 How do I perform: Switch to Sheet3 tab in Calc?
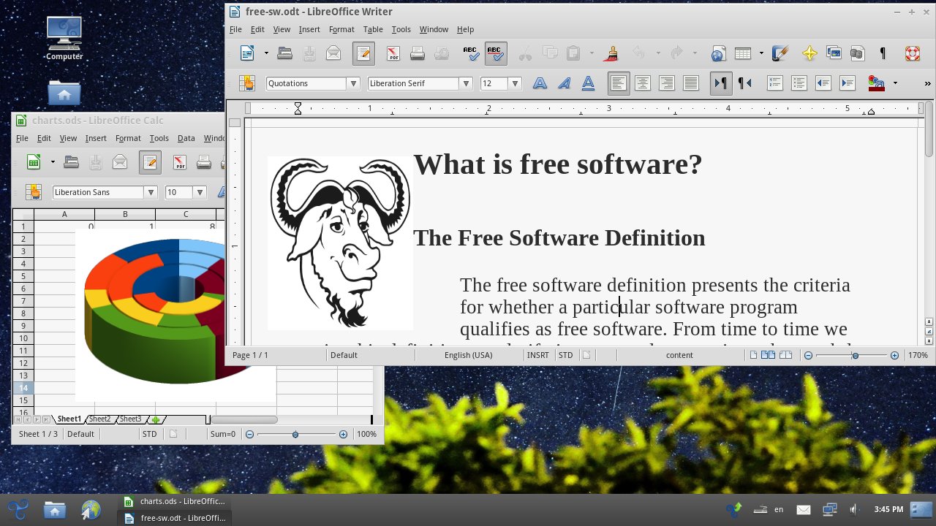130,419
